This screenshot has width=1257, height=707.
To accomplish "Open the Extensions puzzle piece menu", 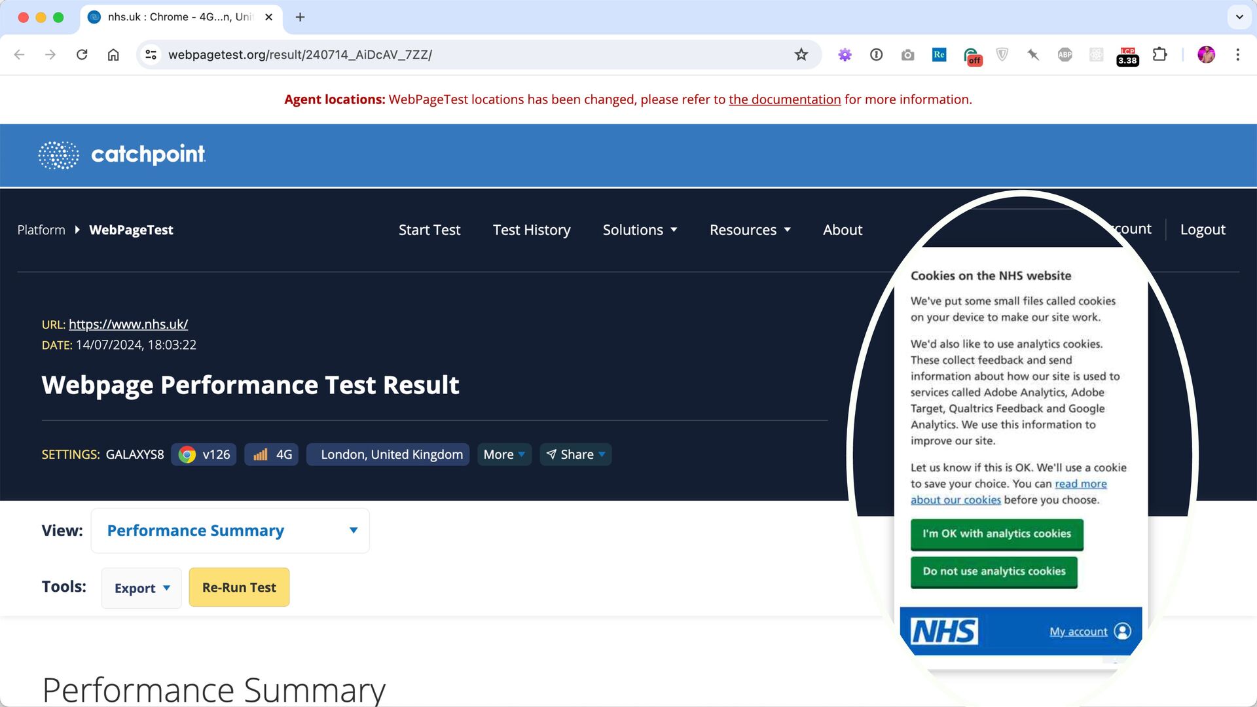I will [x=1159, y=54].
